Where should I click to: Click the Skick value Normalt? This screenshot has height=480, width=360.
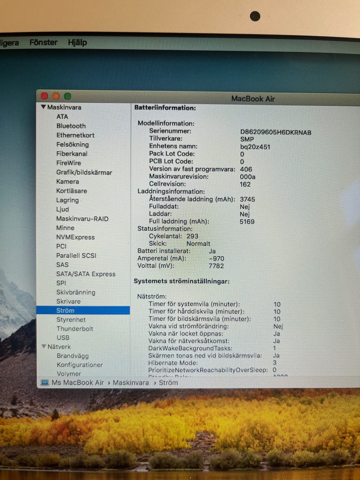(x=198, y=244)
